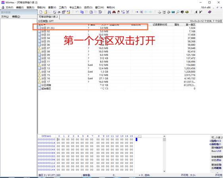223x178 pixels.
Task: Click the Paste clipboard toolbar icon
Action: coord(91,12)
